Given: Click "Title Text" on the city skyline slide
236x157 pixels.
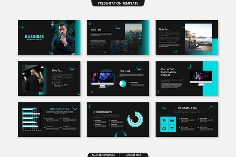Looking at the screenshot, I should 96,30.
